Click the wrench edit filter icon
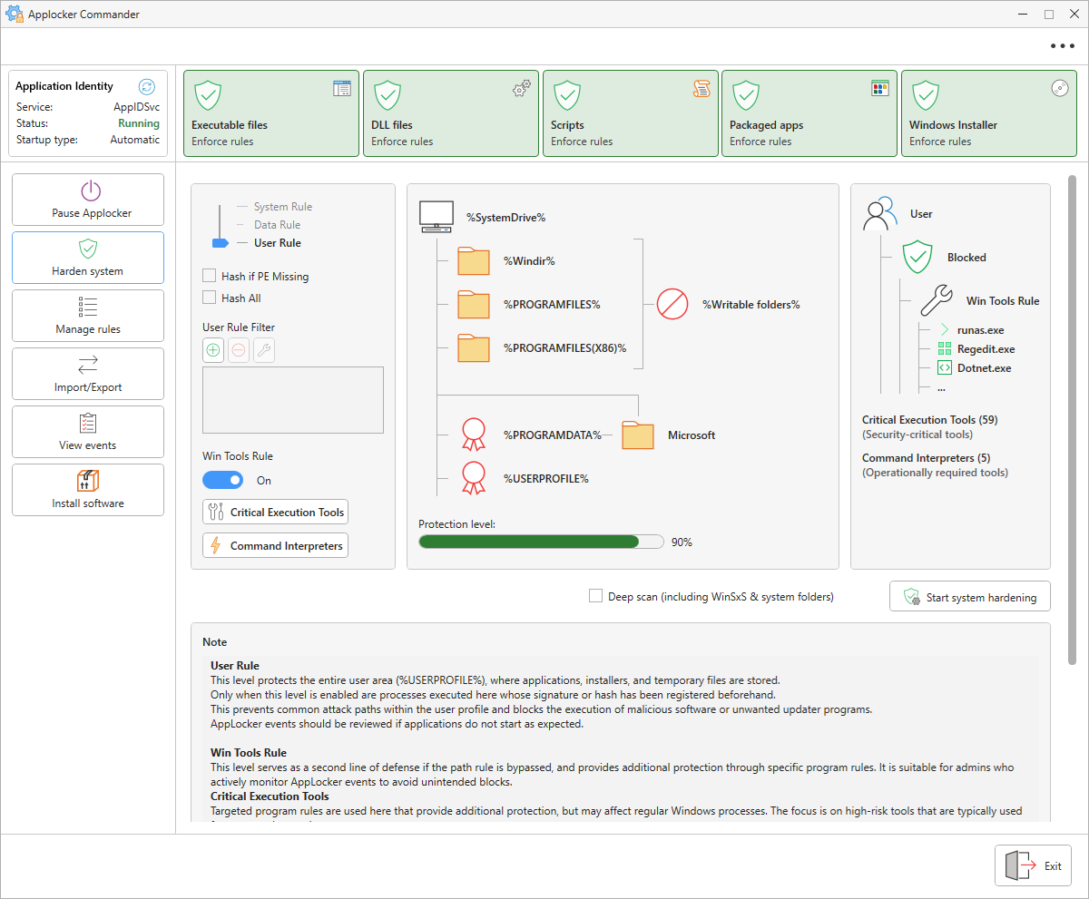This screenshot has width=1089, height=899. point(264,351)
